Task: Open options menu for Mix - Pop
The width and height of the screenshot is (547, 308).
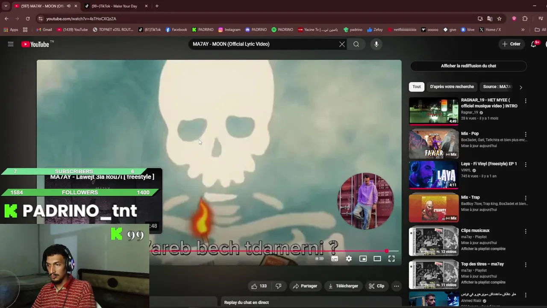Action: click(526, 134)
